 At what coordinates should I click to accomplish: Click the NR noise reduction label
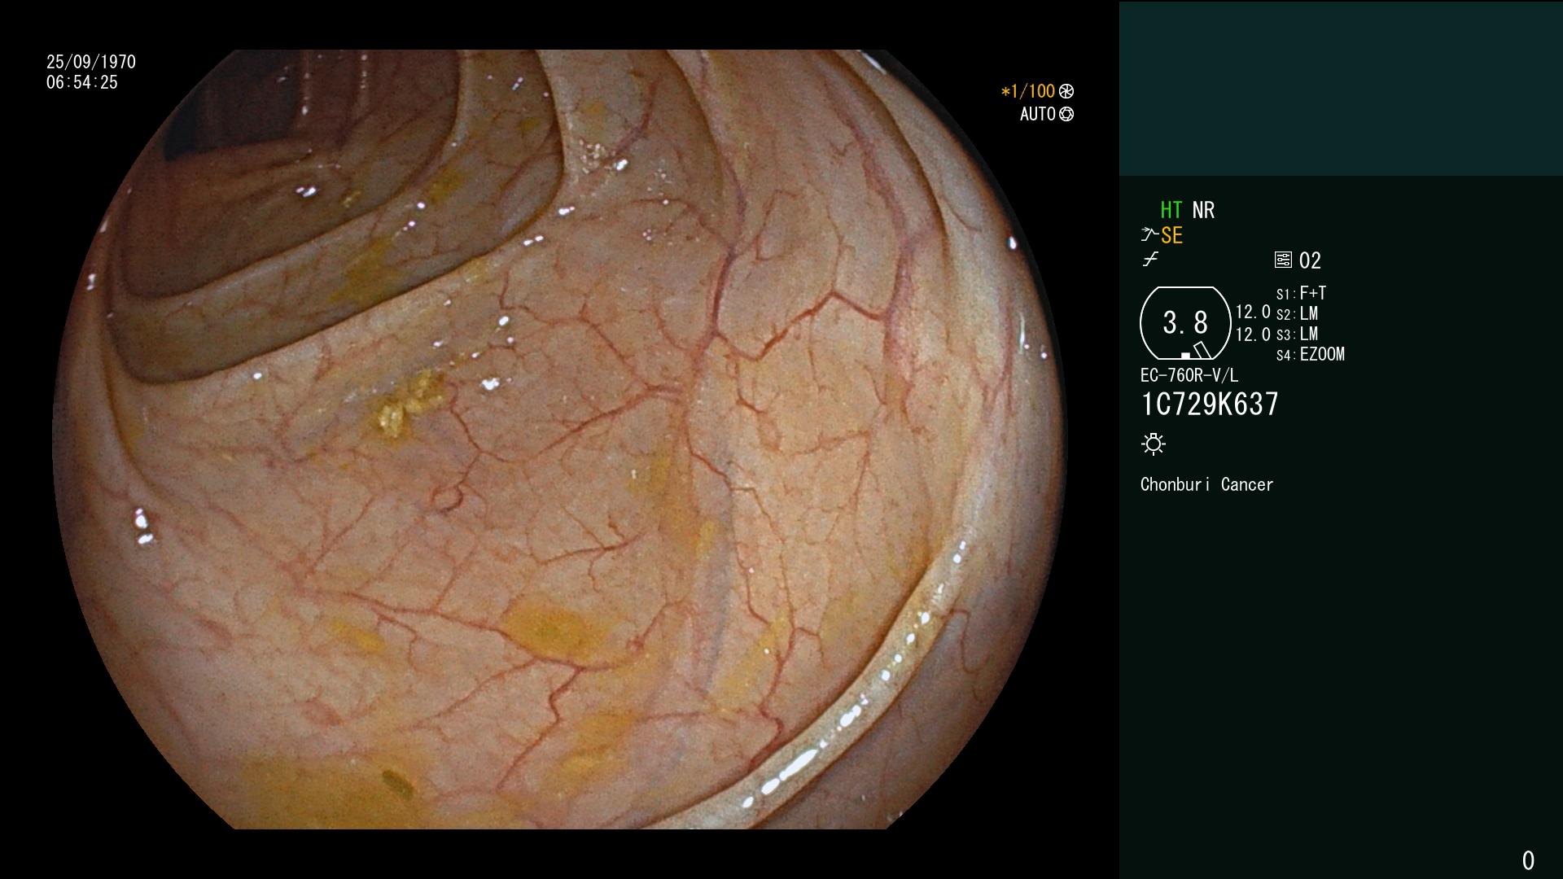pyautogui.click(x=1203, y=211)
